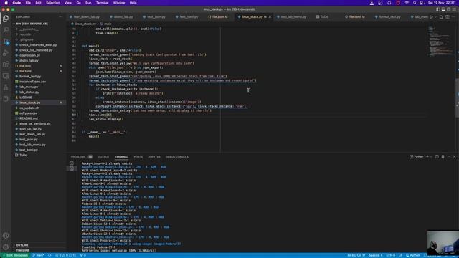Add a new terminal with plus icon

(x=427, y=157)
